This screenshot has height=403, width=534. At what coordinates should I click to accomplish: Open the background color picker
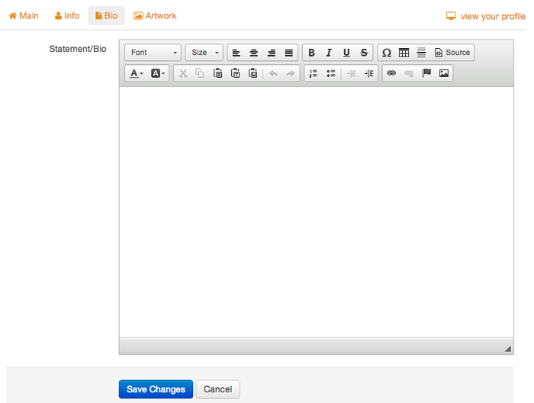(x=158, y=73)
